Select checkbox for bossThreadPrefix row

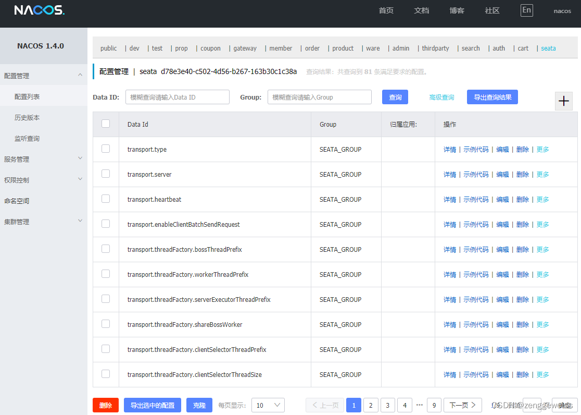pyautogui.click(x=106, y=249)
